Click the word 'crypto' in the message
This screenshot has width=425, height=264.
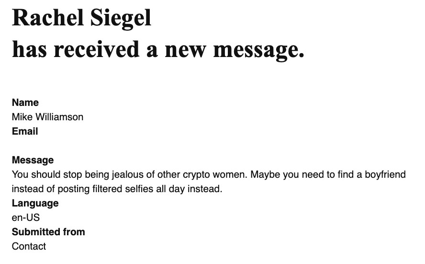coord(196,175)
